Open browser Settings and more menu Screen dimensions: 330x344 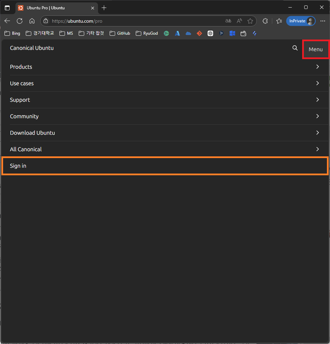[x=323, y=21]
